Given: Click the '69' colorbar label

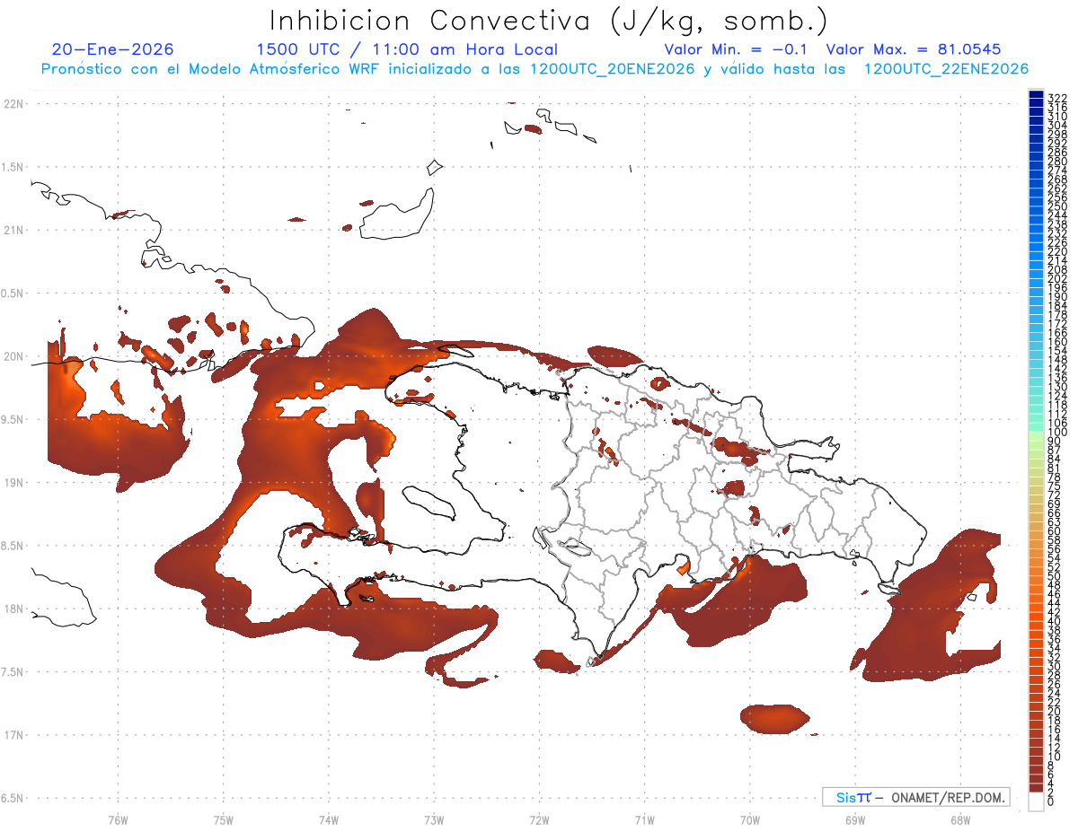Looking at the screenshot, I should coord(1054,504).
